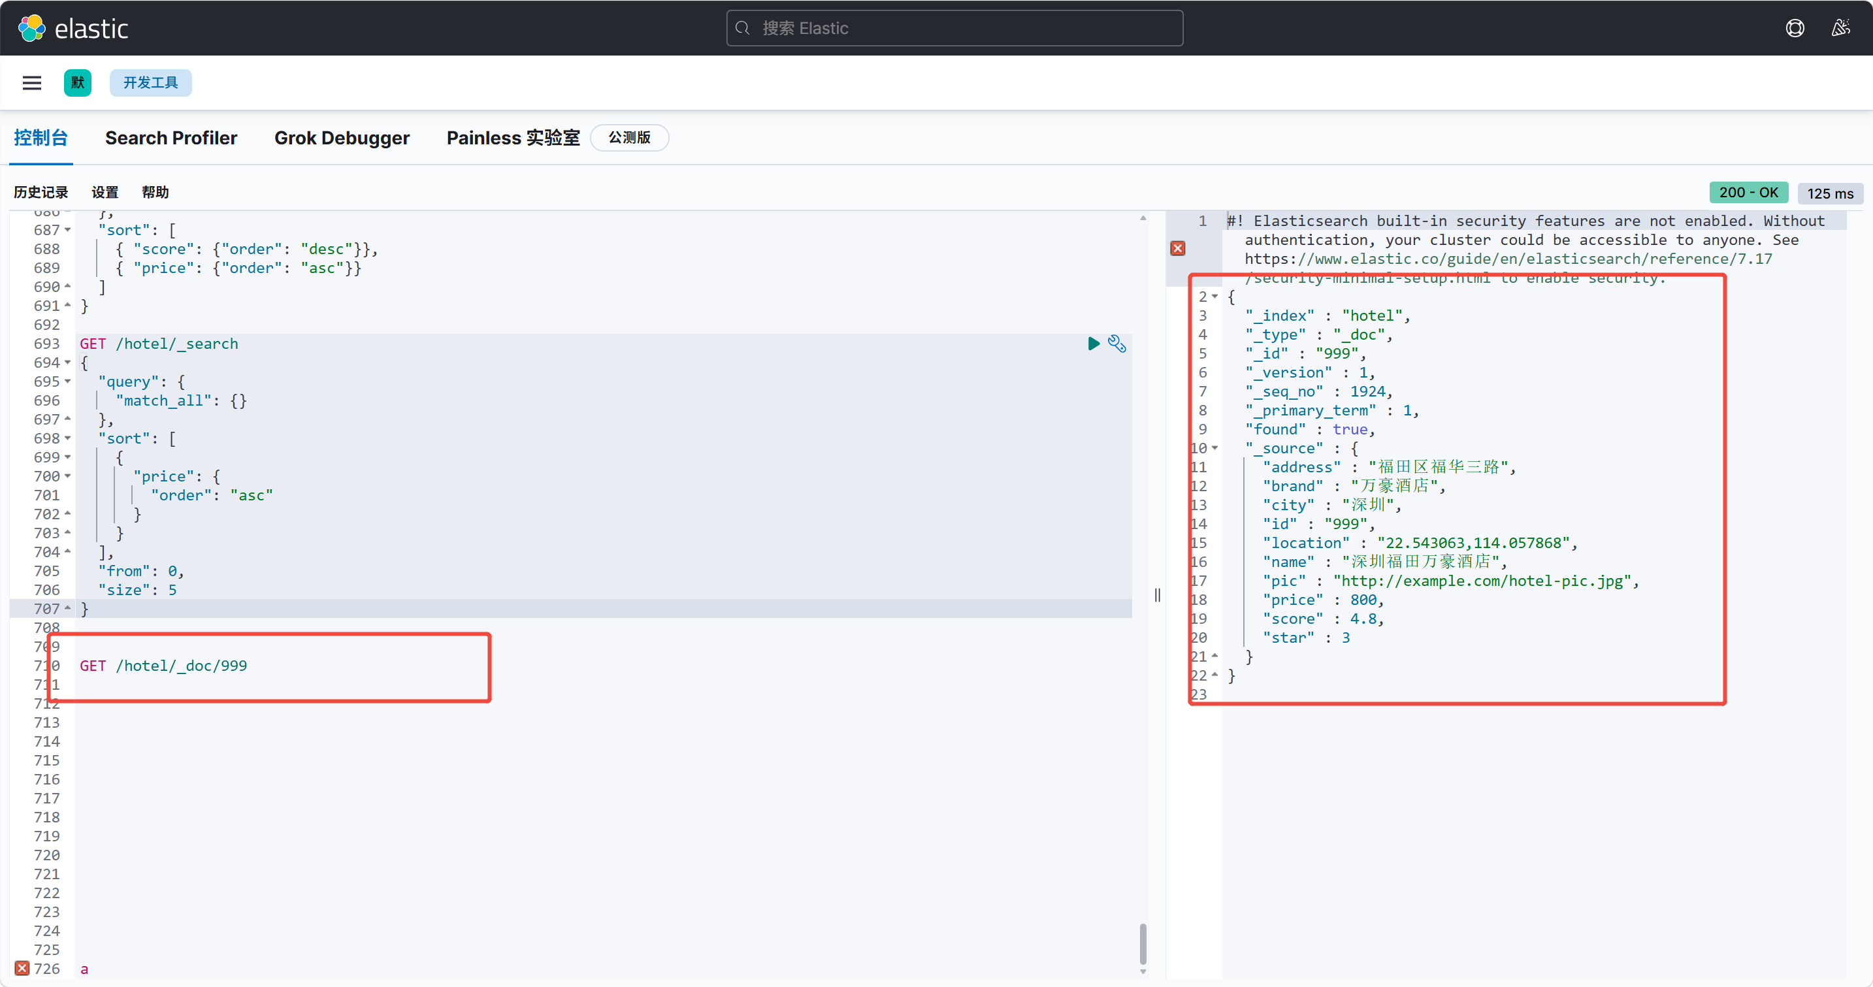Click the Elastic logo icon
This screenshot has width=1873, height=987.
[x=31, y=28]
